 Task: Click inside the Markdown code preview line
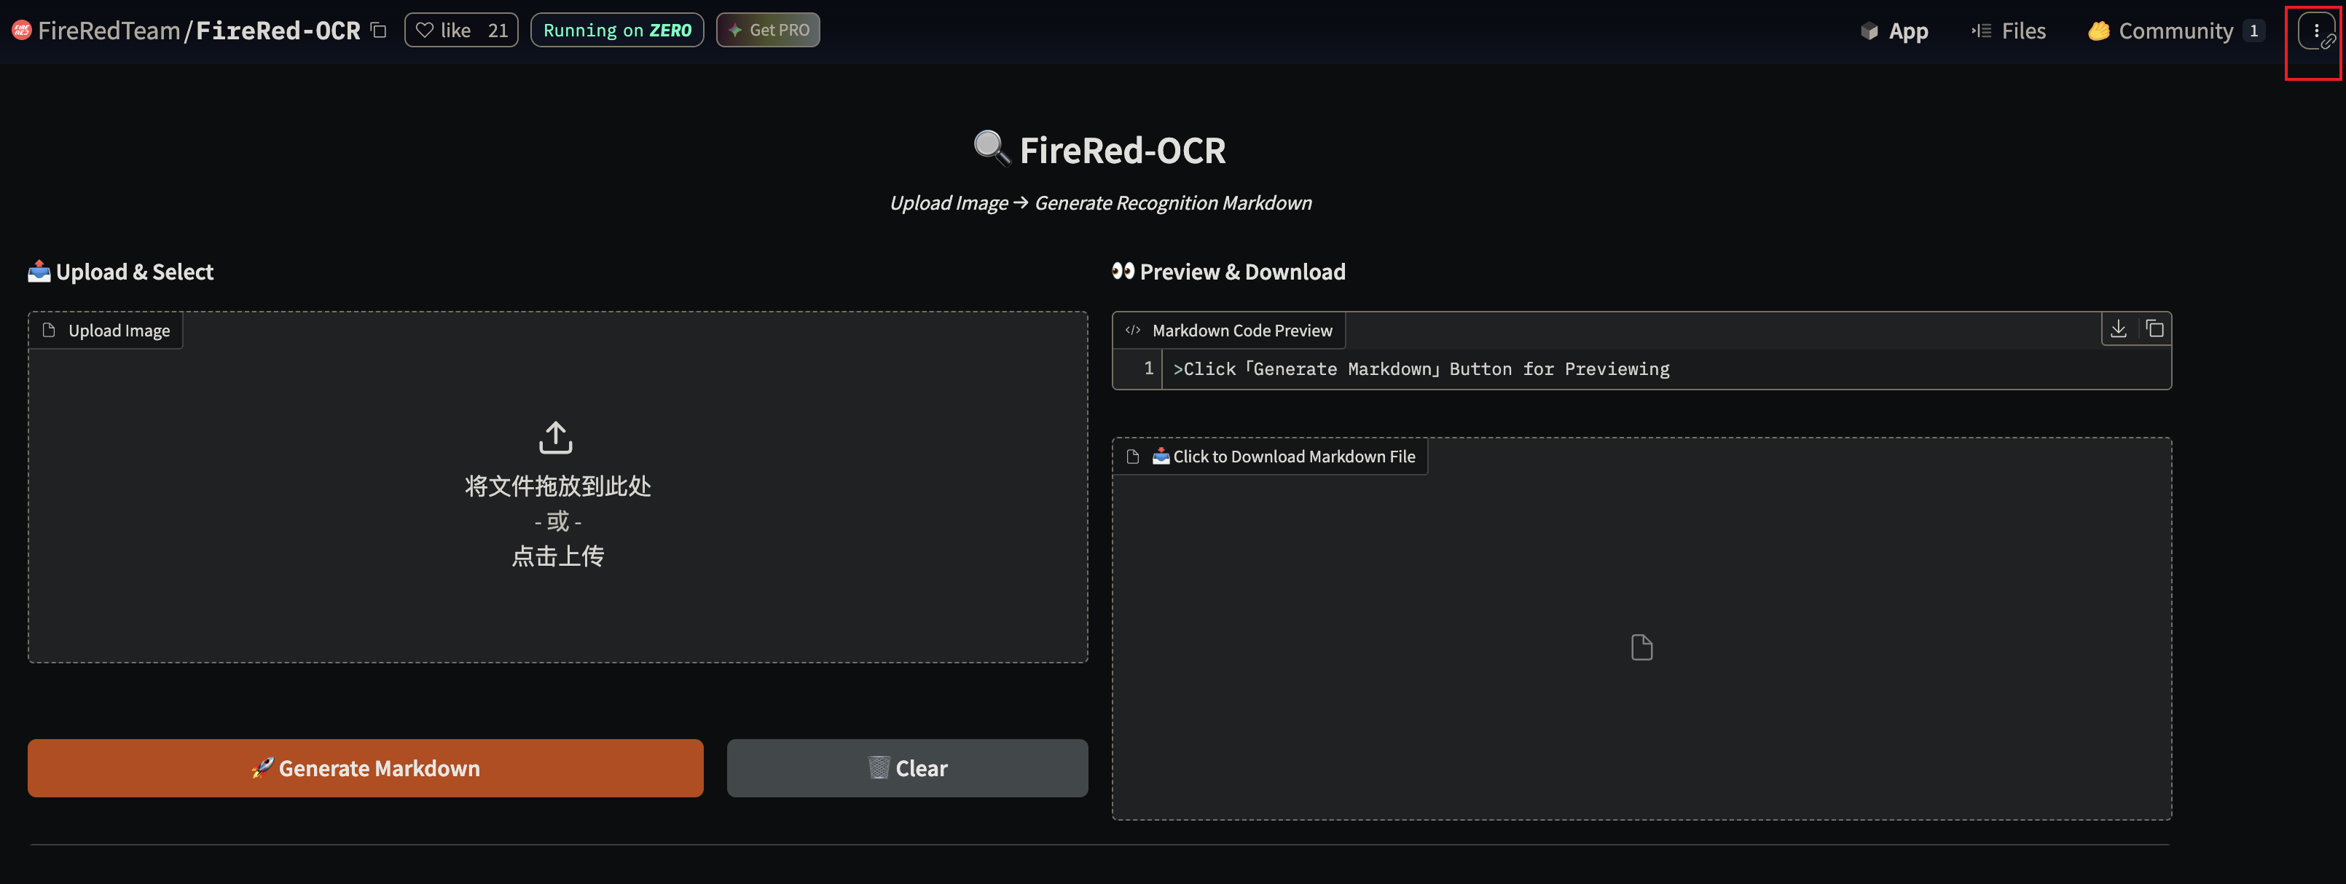(x=1666, y=368)
